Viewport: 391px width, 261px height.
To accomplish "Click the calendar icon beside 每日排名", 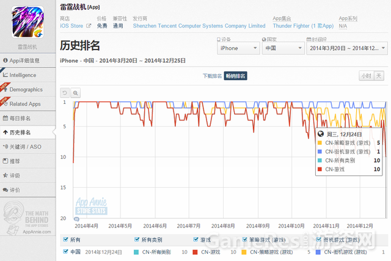I will (x=5, y=118).
